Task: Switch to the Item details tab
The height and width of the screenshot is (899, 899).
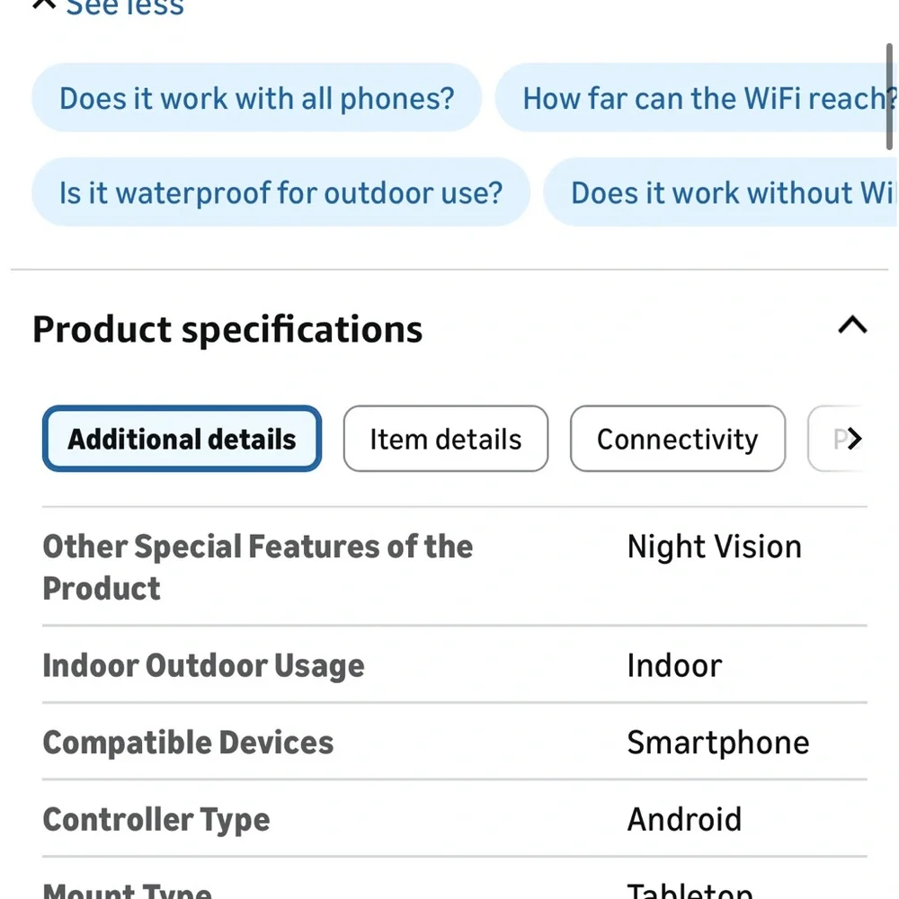Action: click(446, 439)
